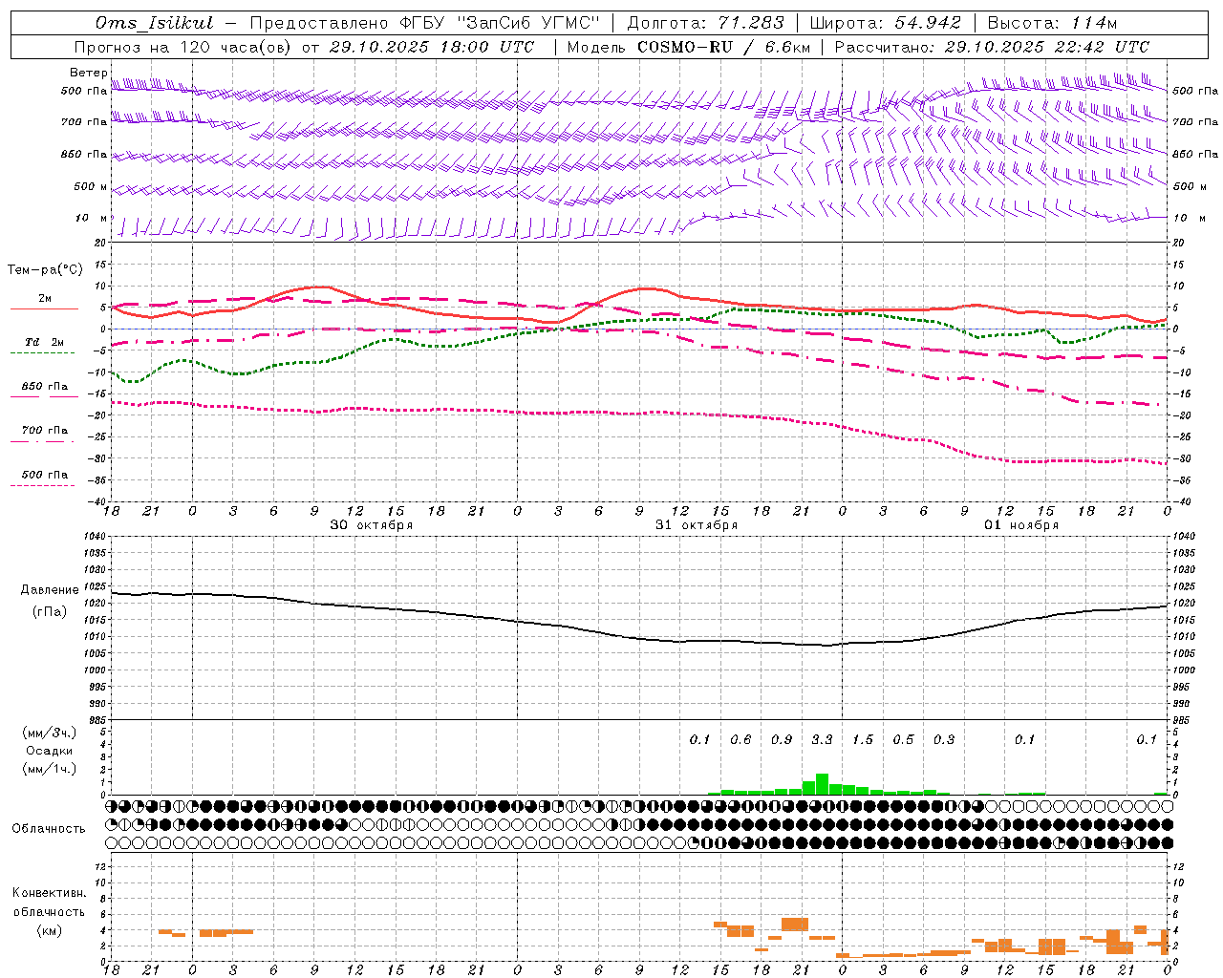1223x978 pixels.
Task: Click the 3.3 precipitation value
Action: click(x=822, y=739)
